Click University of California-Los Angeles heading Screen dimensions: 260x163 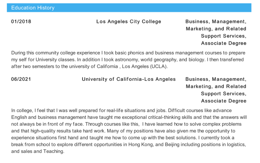tap(129, 79)
